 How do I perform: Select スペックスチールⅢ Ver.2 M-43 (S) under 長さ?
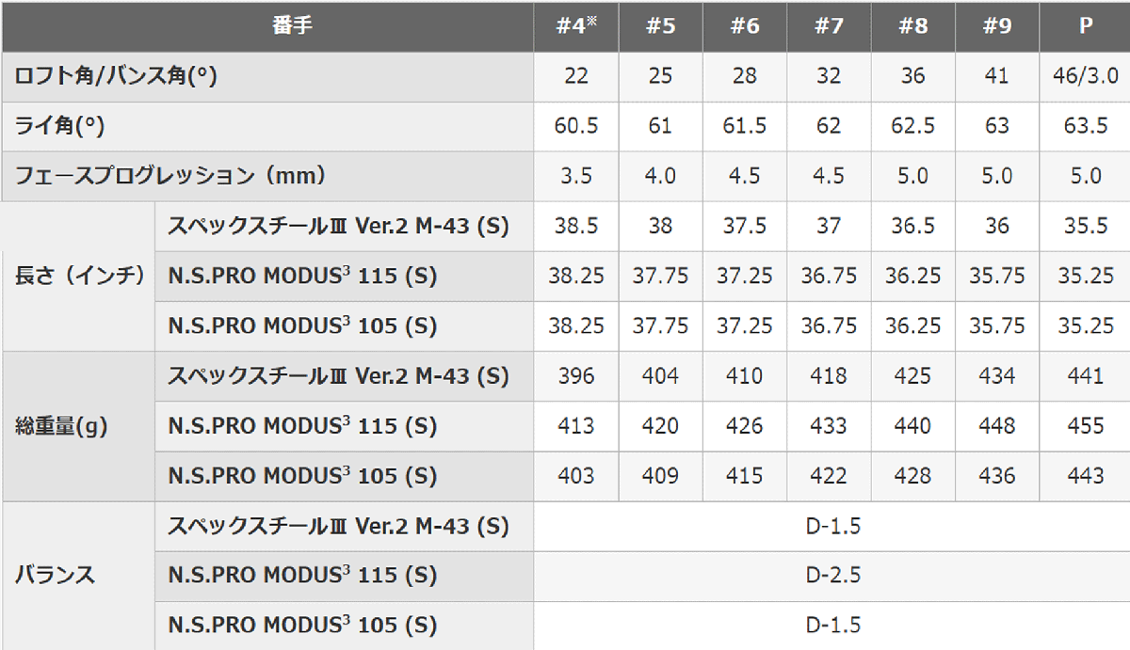point(338,226)
